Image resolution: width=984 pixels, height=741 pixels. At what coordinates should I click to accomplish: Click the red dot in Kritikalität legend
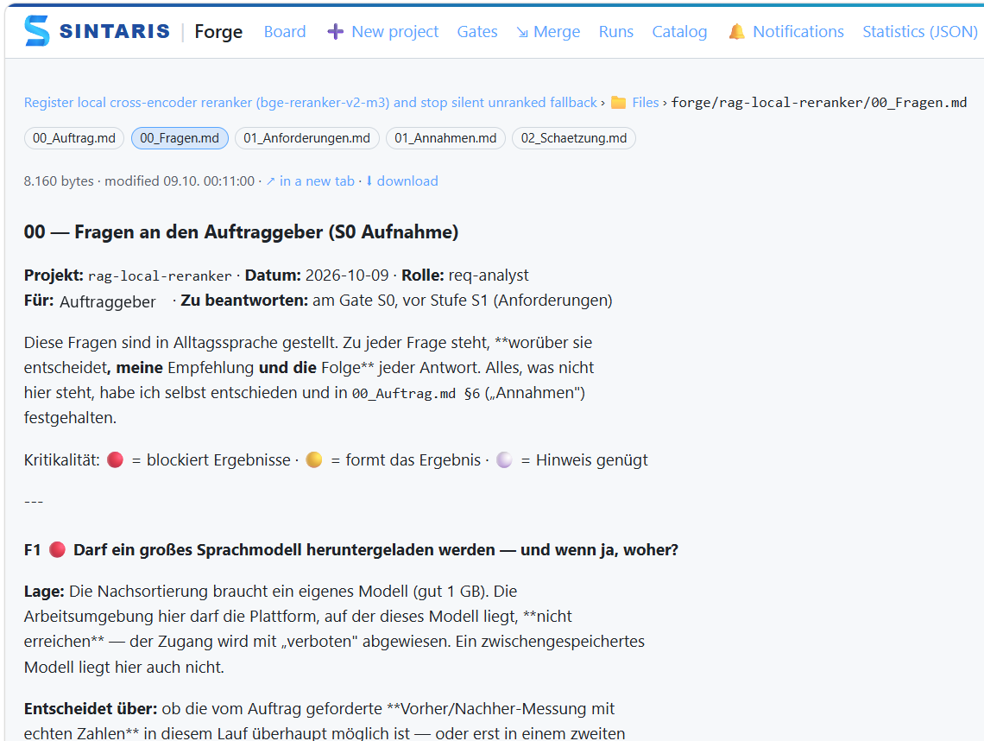point(115,459)
